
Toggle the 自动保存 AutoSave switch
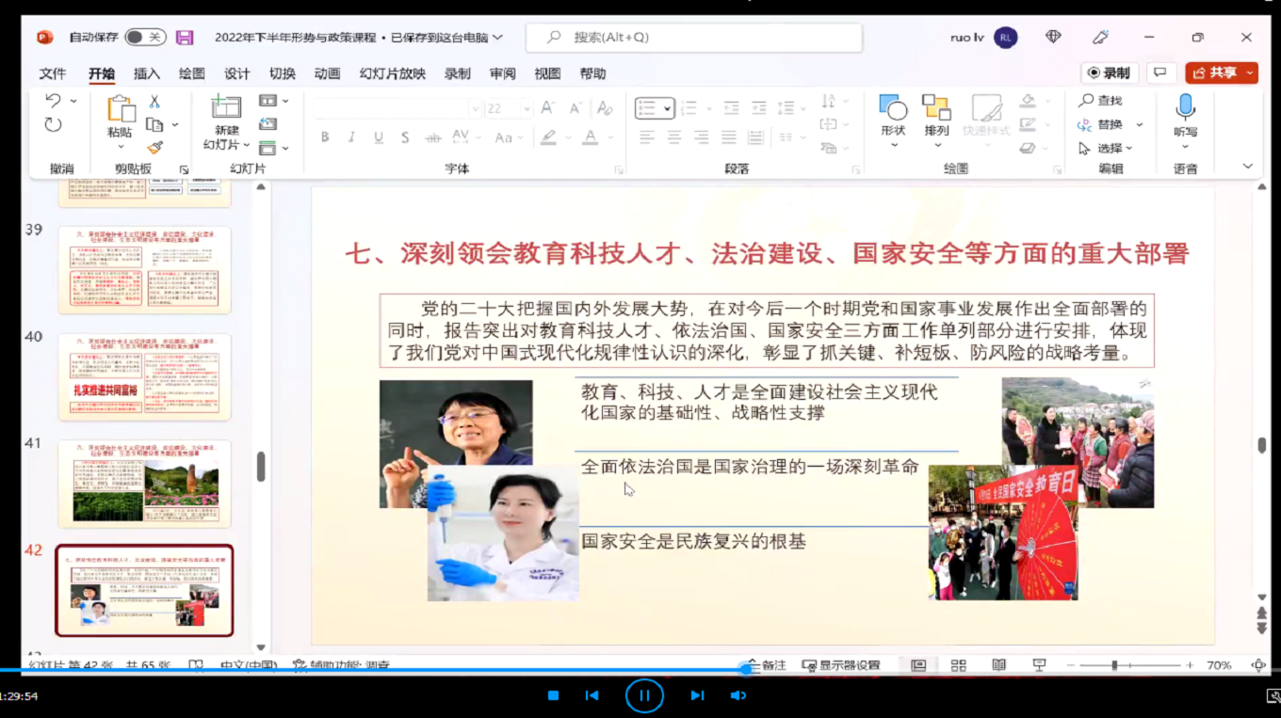(147, 37)
